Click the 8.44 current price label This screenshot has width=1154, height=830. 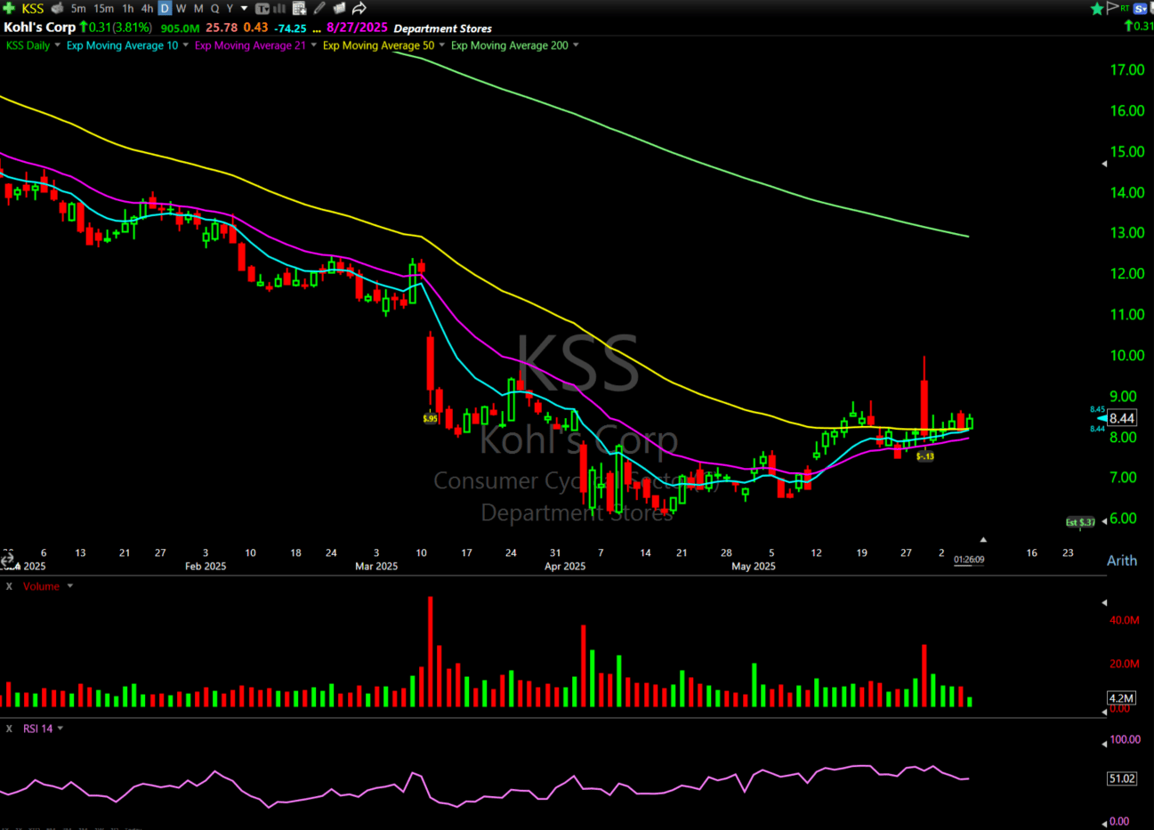point(1122,418)
